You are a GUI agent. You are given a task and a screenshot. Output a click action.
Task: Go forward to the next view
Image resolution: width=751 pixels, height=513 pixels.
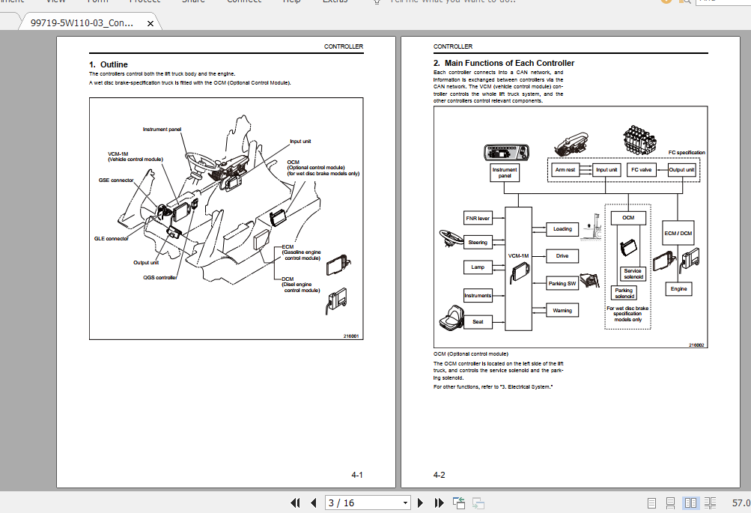pyautogui.click(x=478, y=503)
